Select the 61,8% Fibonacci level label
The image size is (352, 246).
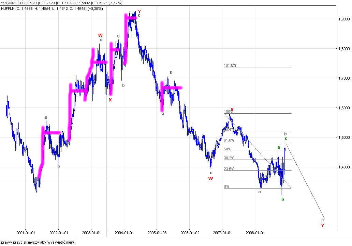coord(229,140)
